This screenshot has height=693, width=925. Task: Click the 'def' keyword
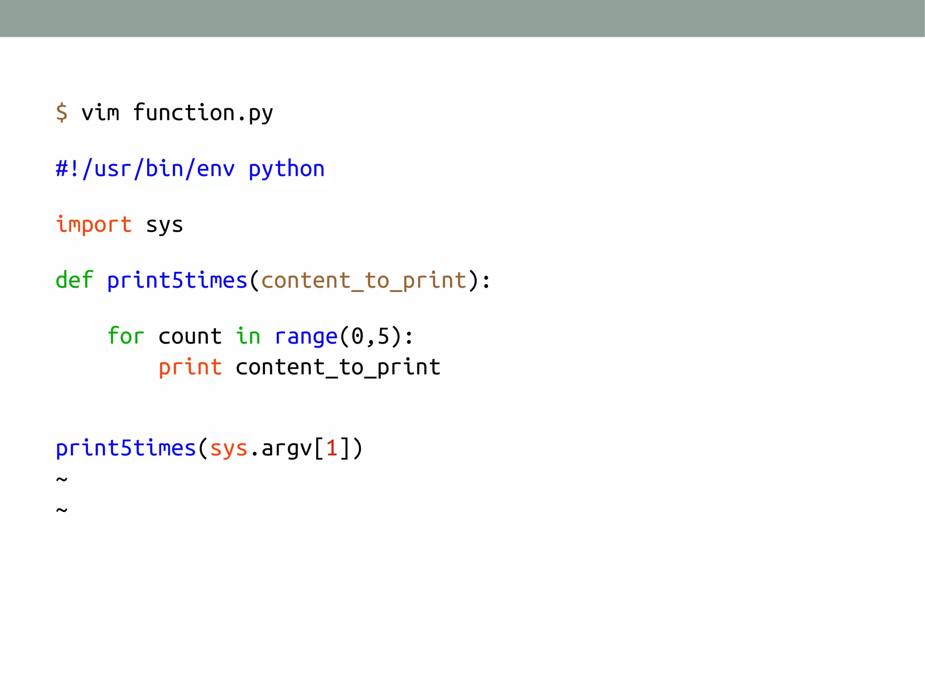[x=74, y=280]
